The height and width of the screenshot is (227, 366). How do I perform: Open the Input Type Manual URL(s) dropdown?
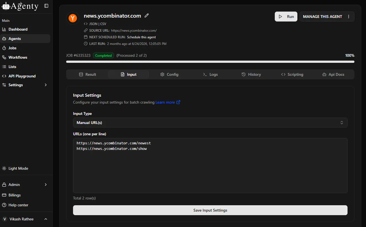[210, 123]
